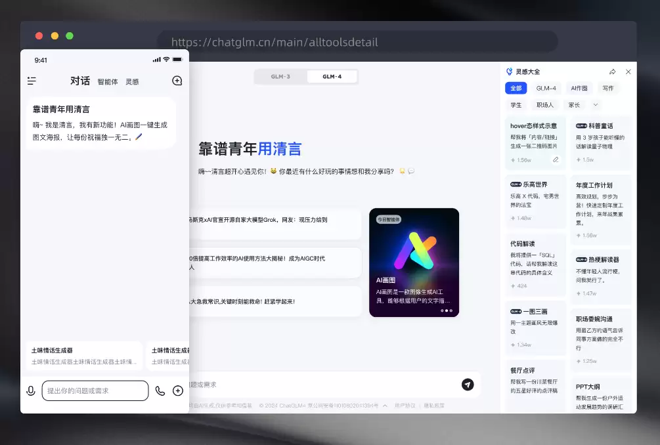Tap the microphone icon in the mobile input bar

[x=30, y=391]
